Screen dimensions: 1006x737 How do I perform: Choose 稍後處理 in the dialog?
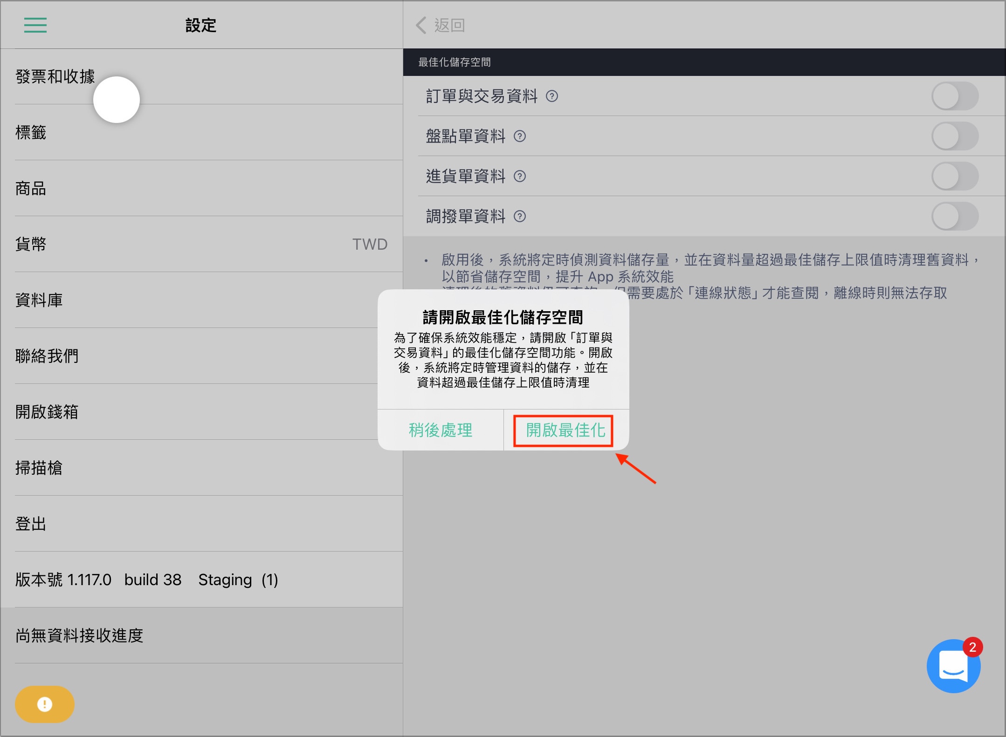click(x=441, y=430)
